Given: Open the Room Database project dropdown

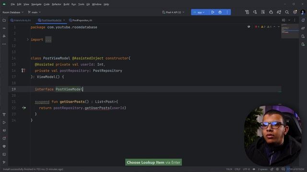Looking at the screenshot, I should [x=13, y=12].
